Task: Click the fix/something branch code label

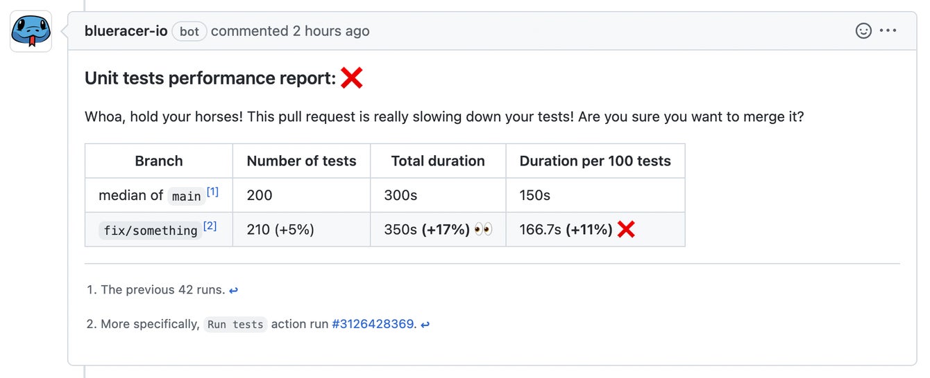Action: (x=150, y=231)
